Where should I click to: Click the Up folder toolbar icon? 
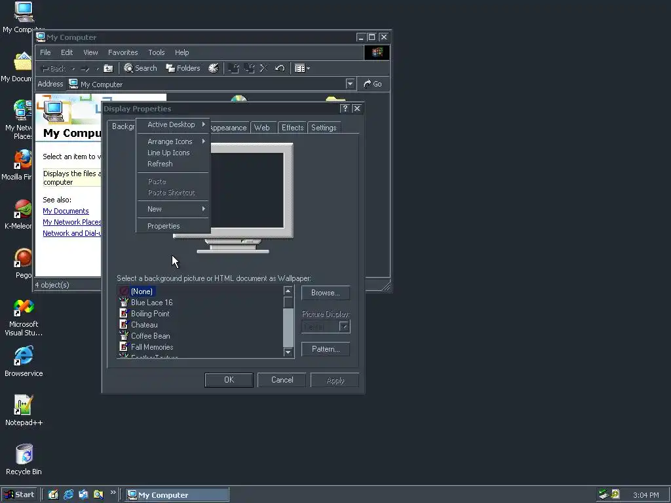tap(109, 68)
